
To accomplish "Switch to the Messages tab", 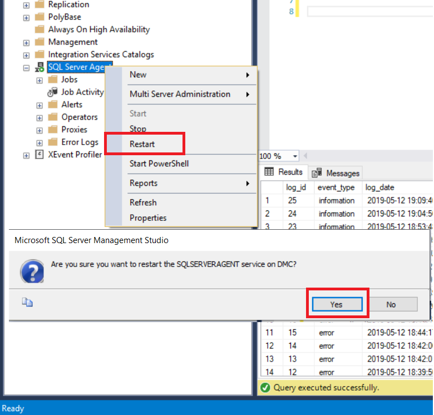I will tap(337, 173).
